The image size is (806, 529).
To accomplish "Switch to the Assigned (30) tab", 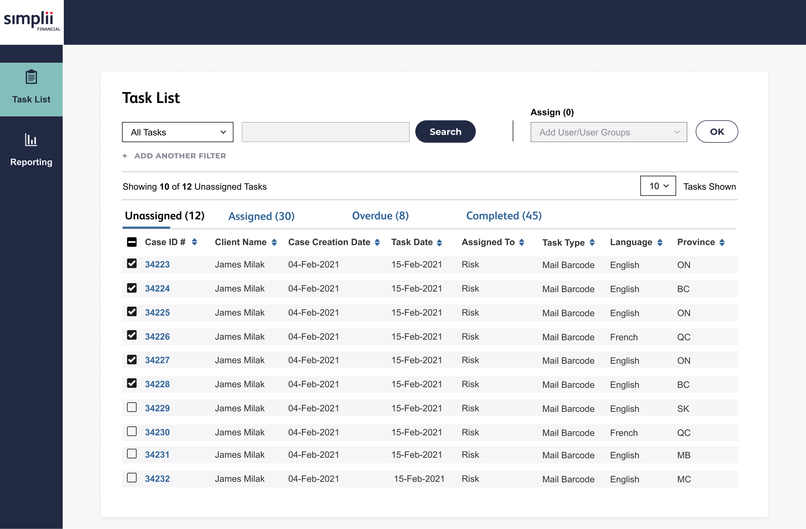I will [261, 216].
